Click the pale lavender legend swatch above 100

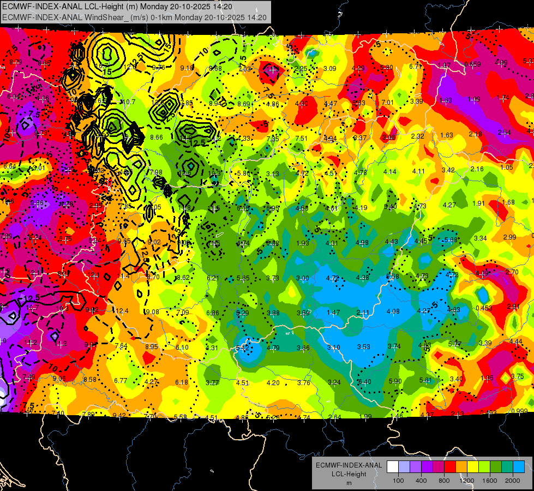pyautogui.click(x=404, y=467)
